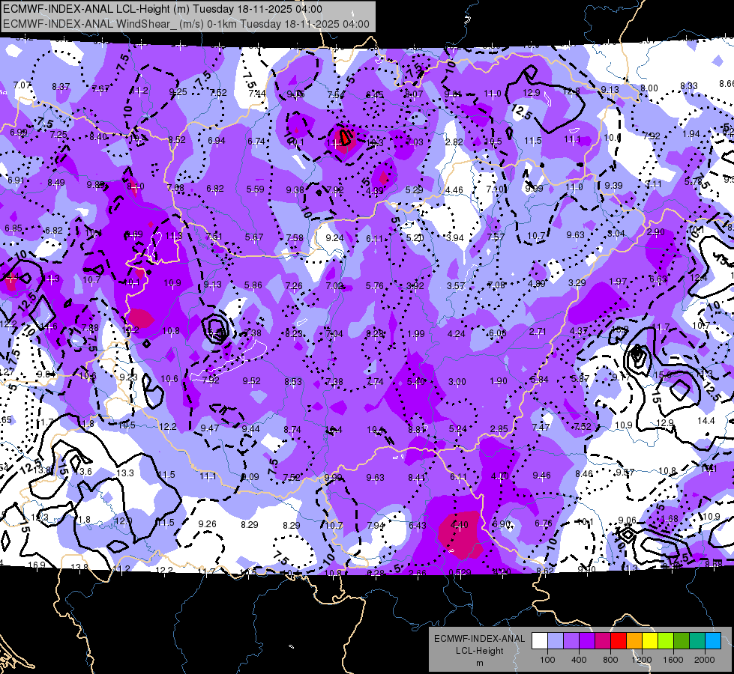The width and height of the screenshot is (734, 674).
Task: Click the map value 8.00
Action: (649, 88)
